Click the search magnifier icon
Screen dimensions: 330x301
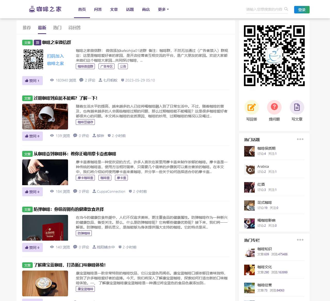coord(286,9)
